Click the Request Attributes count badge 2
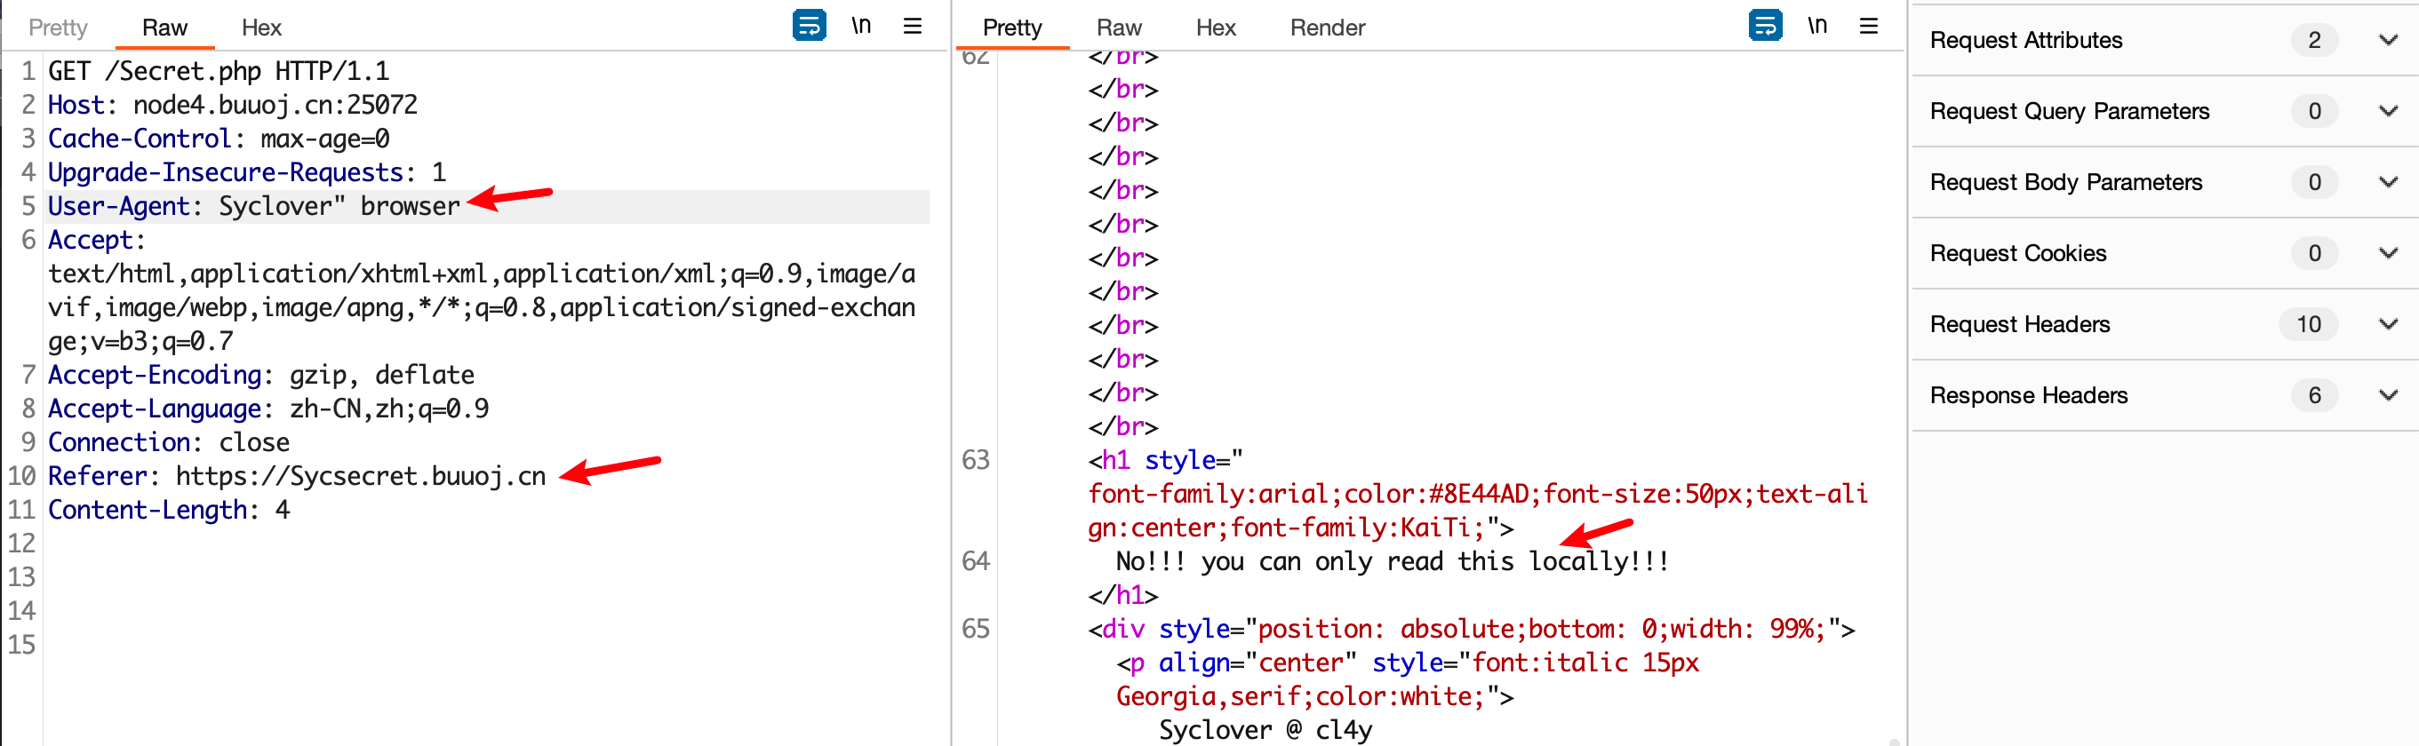This screenshot has width=2419, height=746. tap(2314, 39)
